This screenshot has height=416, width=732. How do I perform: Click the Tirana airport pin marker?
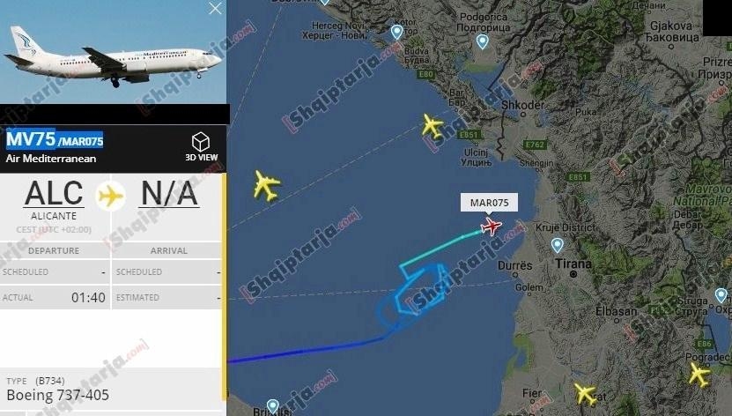pyautogui.click(x=557, y=245)
